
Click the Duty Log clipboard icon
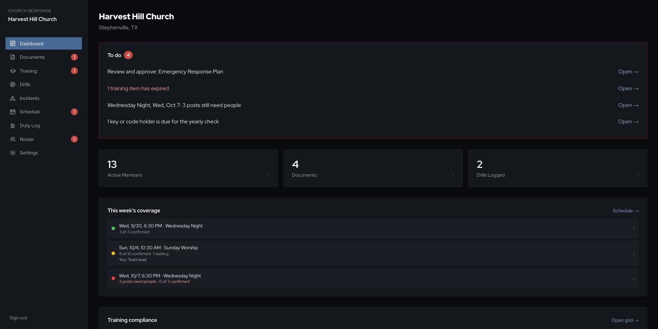13,125
